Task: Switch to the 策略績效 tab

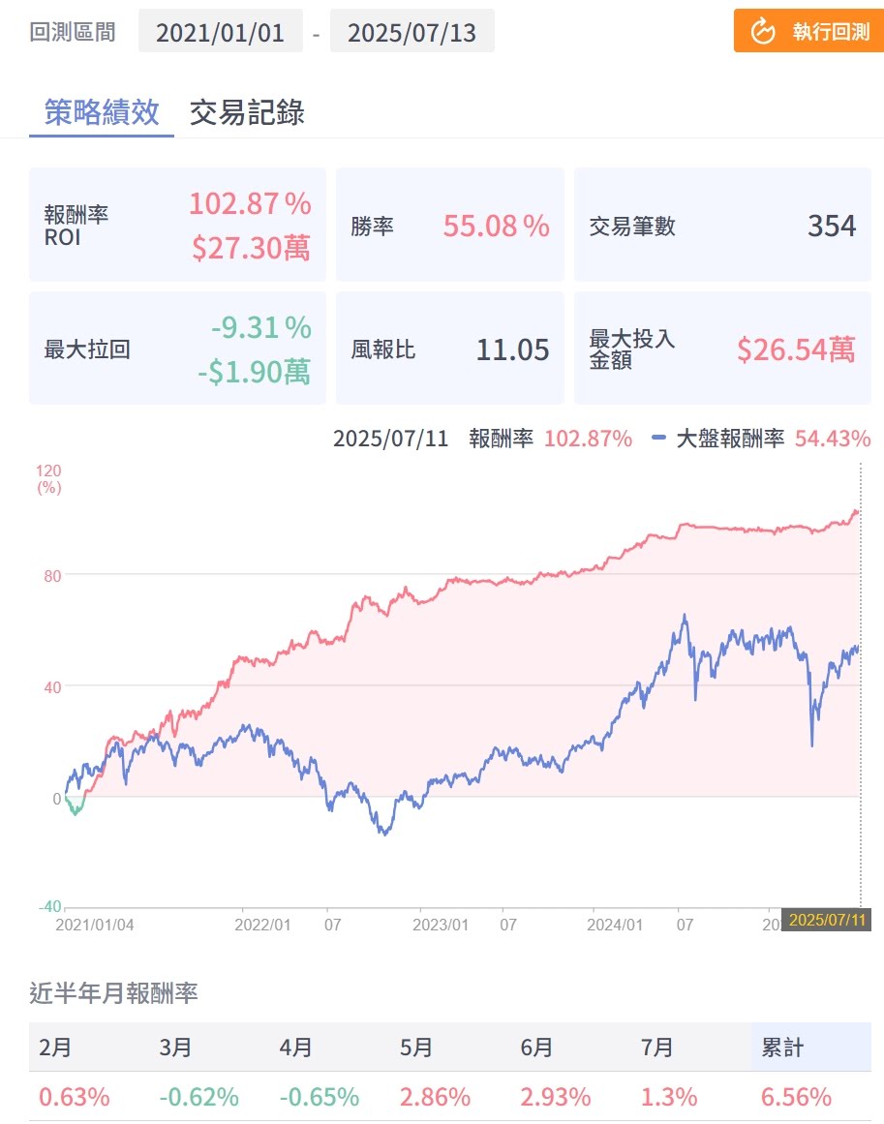Action: coord(102,112)
